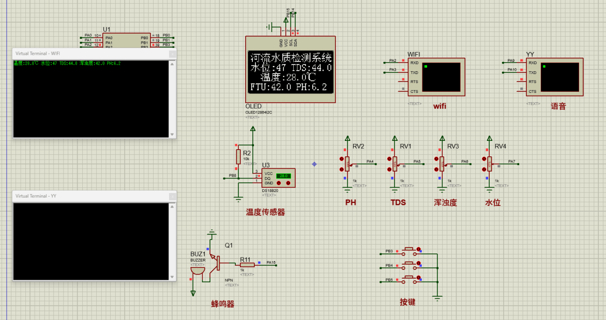Increase RV4 water level potentiometer upper dot
606x320 pixels.
coord(484,159)
